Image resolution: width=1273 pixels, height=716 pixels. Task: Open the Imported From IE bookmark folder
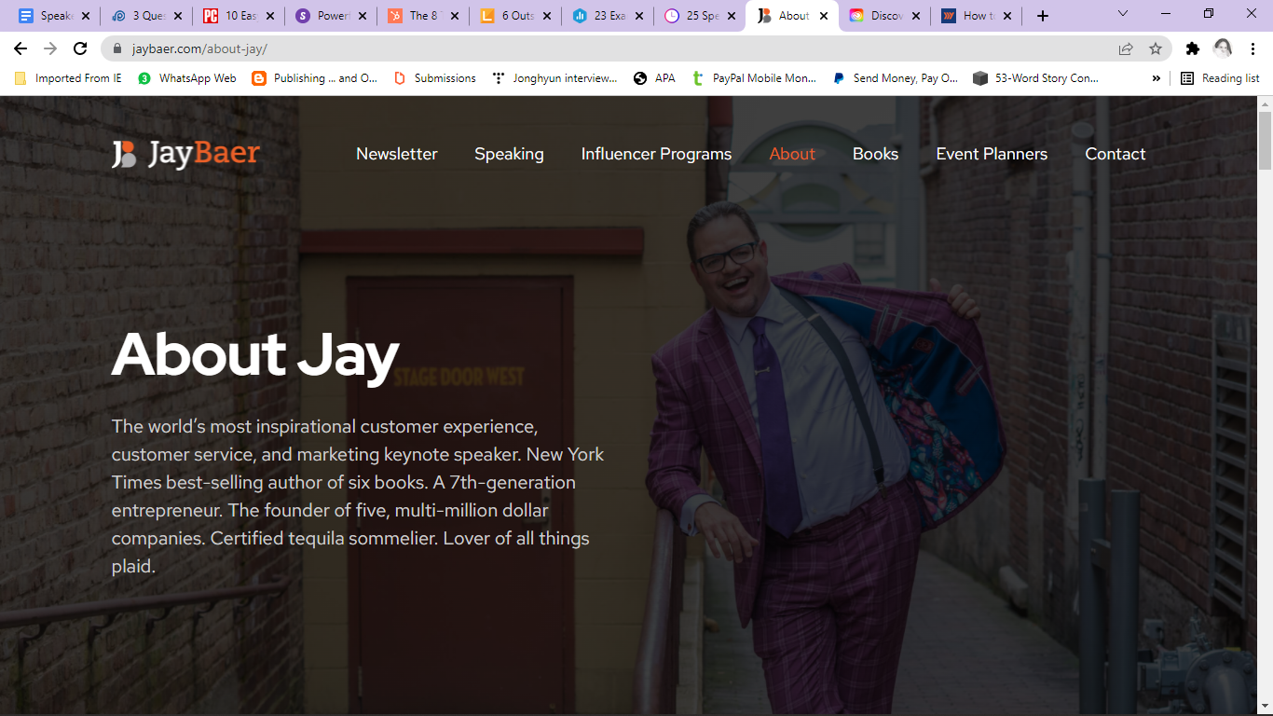pos(68,78)
